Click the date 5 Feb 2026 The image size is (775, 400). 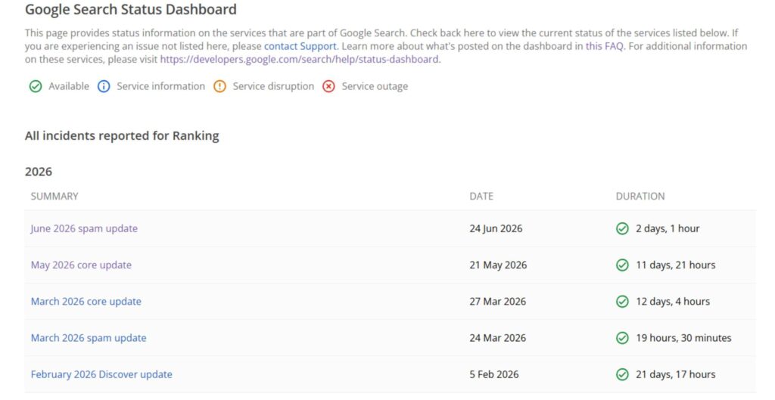point(494,375)
